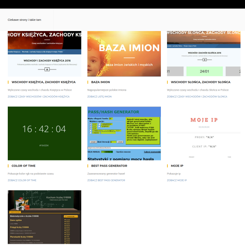Open the Pass/Hash Generator thumbnail
The image size is (245, 245).
(124, 134)
